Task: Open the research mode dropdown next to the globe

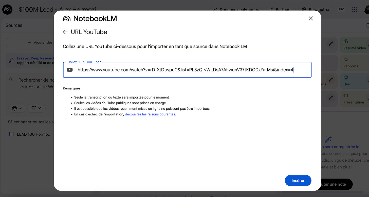Action: click(36, 108)
